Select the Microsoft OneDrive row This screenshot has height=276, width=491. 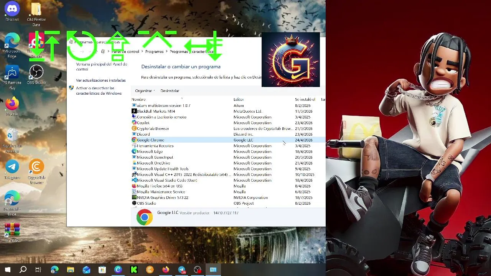(228, 163)
